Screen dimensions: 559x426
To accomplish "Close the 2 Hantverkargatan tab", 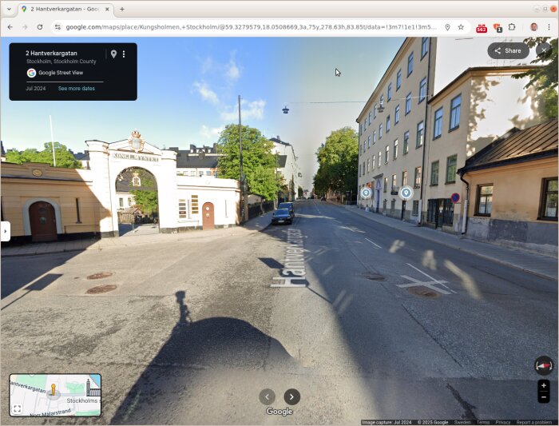I will (107, 10).
